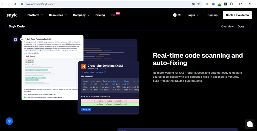Click the green checkmark apply-fix checkbox
The image size is (257, 131).
(25, 97)
